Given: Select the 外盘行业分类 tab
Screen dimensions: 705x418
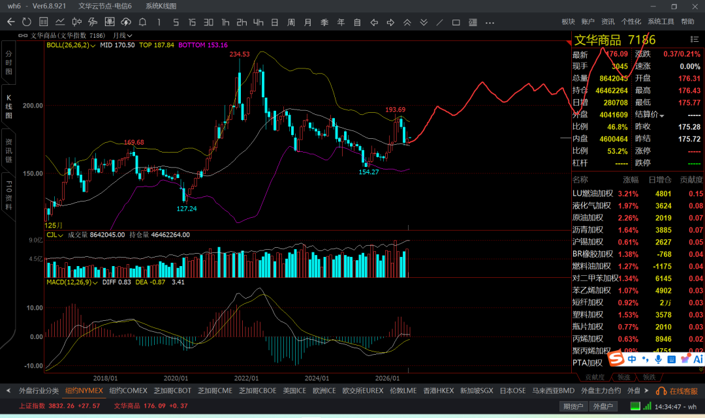Looking at the screenshot, I should (x=39, y=391).
